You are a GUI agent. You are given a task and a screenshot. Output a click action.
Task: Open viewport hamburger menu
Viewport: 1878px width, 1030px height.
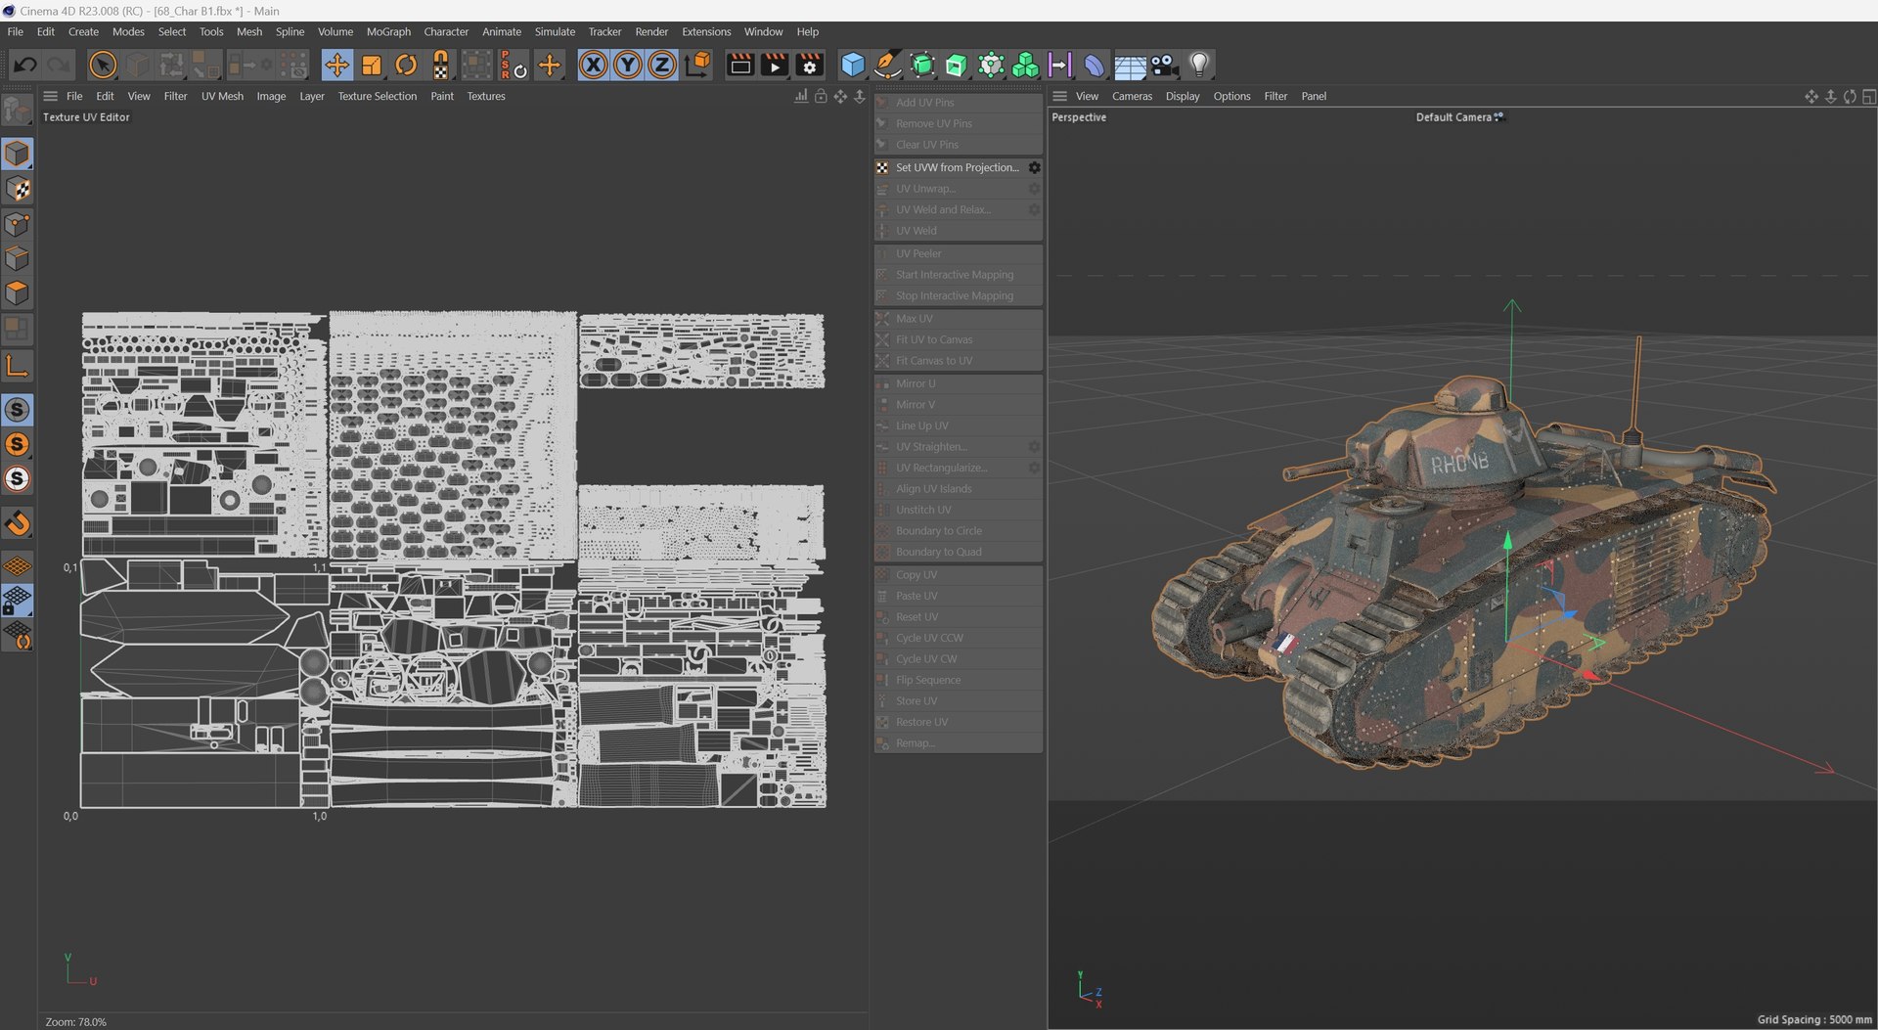tap(1059, 96)
